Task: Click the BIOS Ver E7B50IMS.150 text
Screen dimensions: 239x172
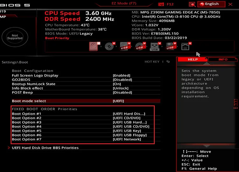Action: coord(155,33)
